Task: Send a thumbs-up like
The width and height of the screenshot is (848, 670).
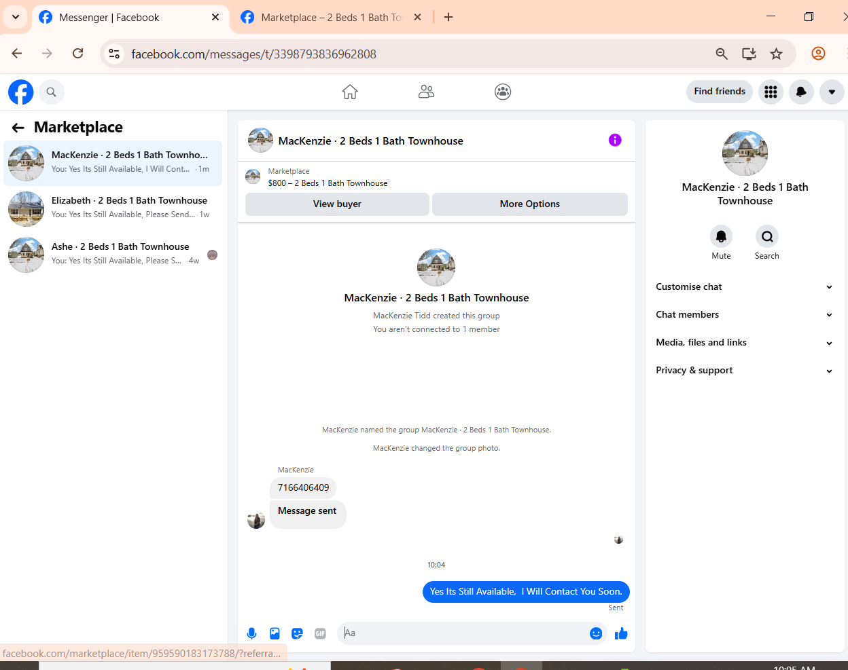Action: (621, 633)
